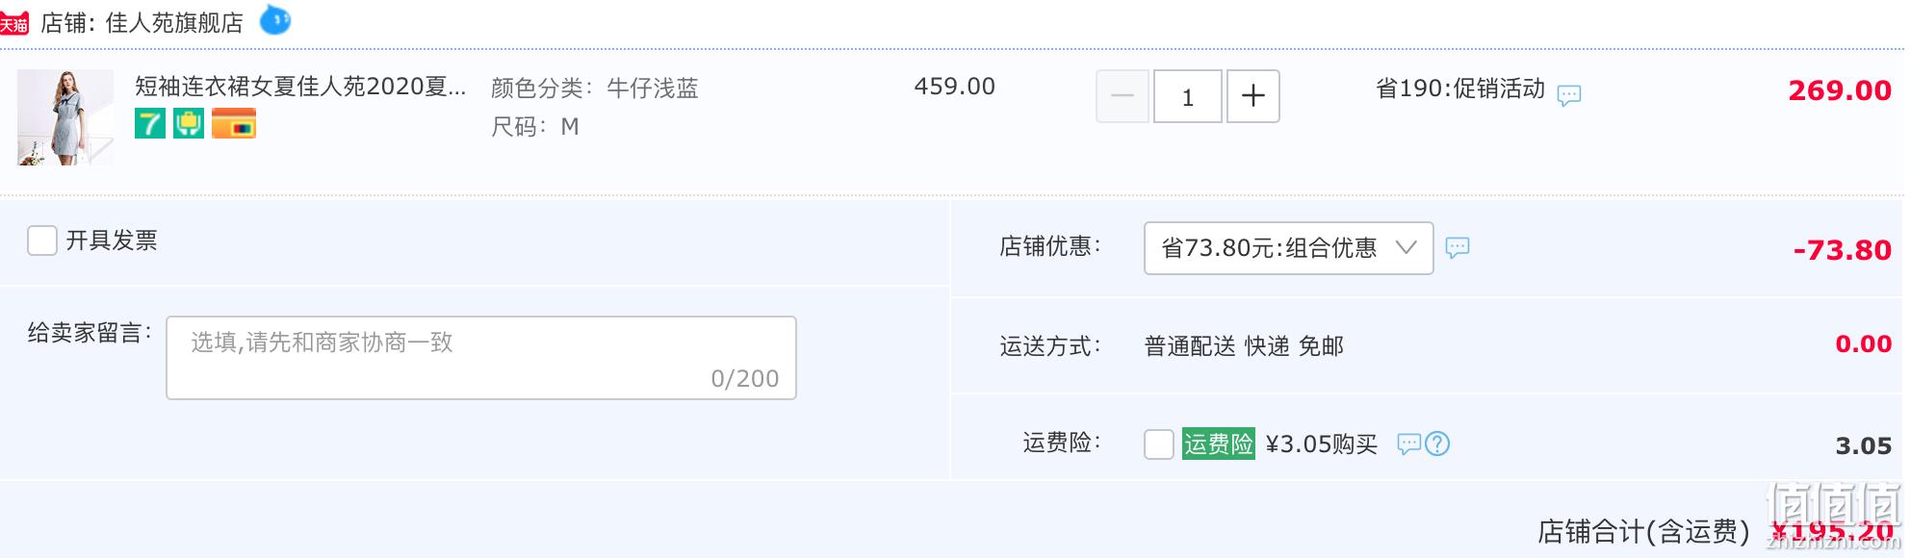Open promotion details bubble next to 省190

point(1569,95)
